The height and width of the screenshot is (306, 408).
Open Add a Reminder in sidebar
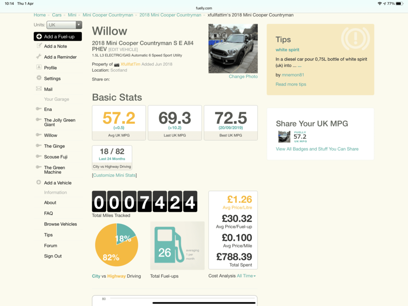point(60,57)
